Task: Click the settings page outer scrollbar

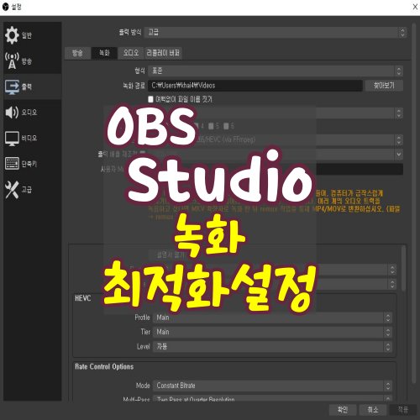Action: pos(414,203)
